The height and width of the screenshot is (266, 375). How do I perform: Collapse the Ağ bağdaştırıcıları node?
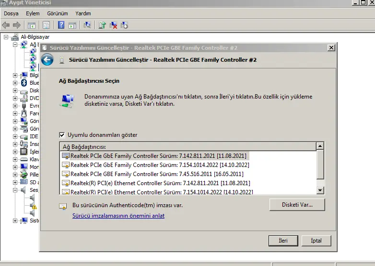15,44
